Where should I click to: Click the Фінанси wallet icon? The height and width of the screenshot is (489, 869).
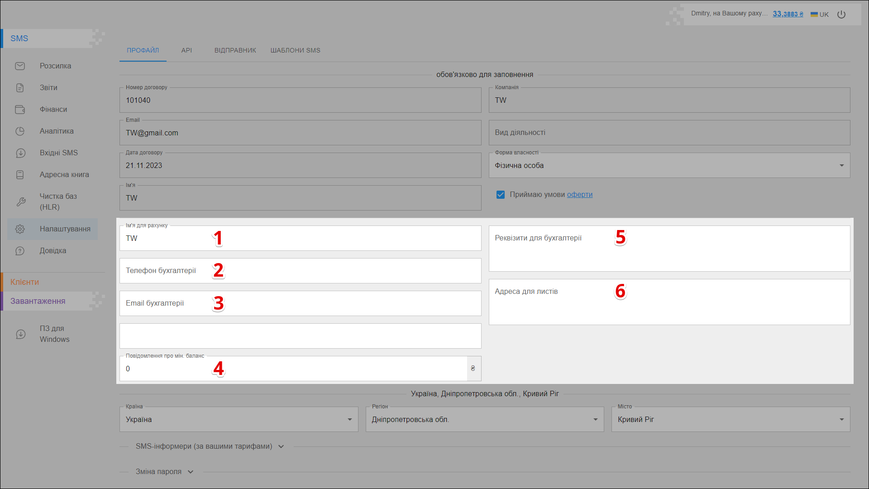click(x=20, y=110)
